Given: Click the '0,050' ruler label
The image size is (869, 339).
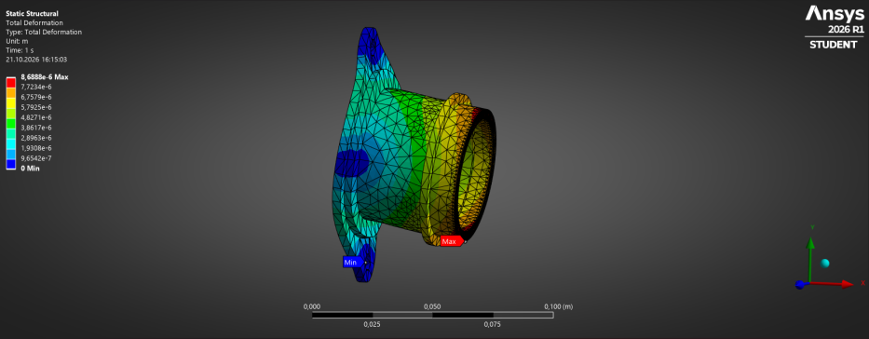Looking at the screenshot, I should pyautogui.click(x=432, y=306).
